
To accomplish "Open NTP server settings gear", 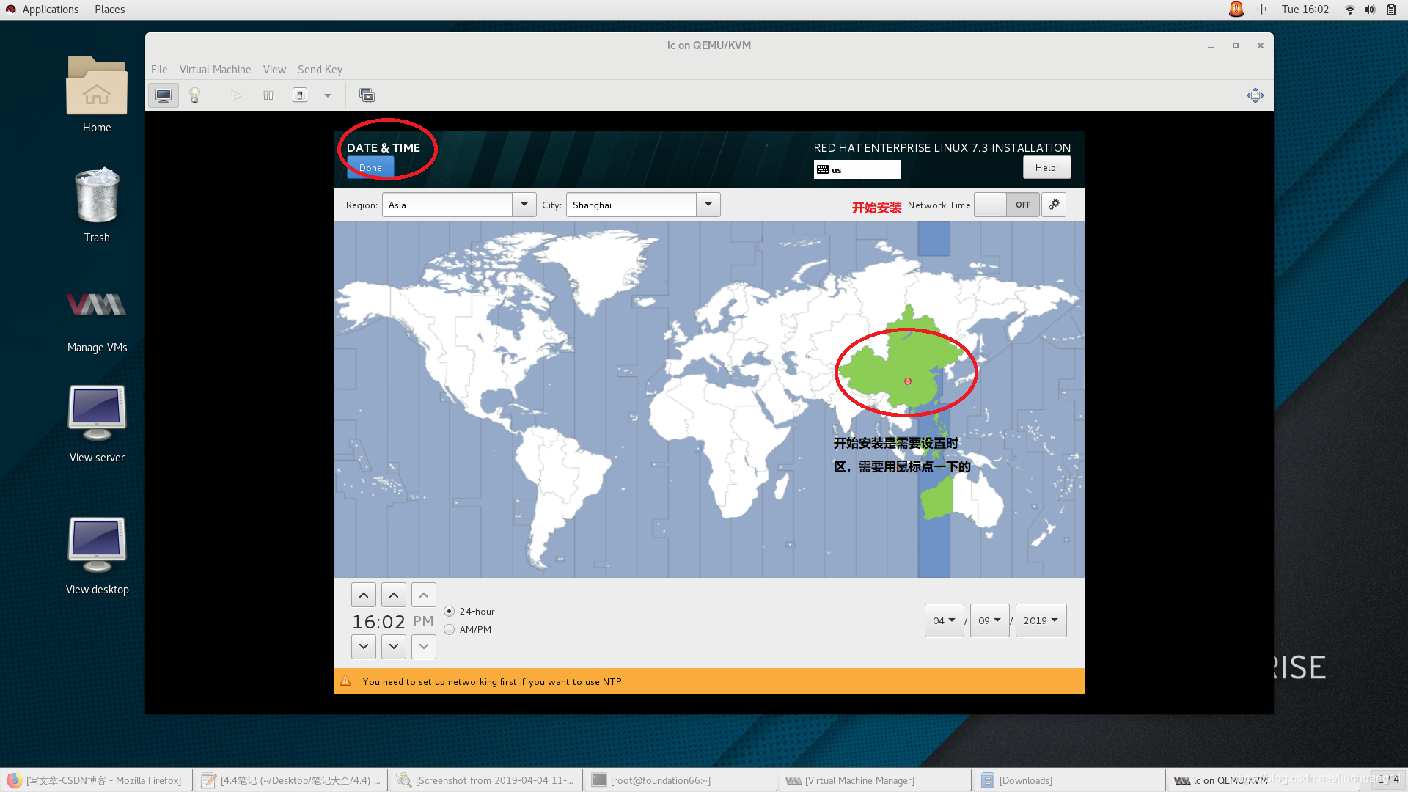I will coord(1054,205).
